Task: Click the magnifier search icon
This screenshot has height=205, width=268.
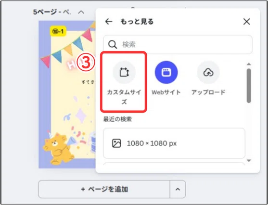Action: click(x=113, y=44)
